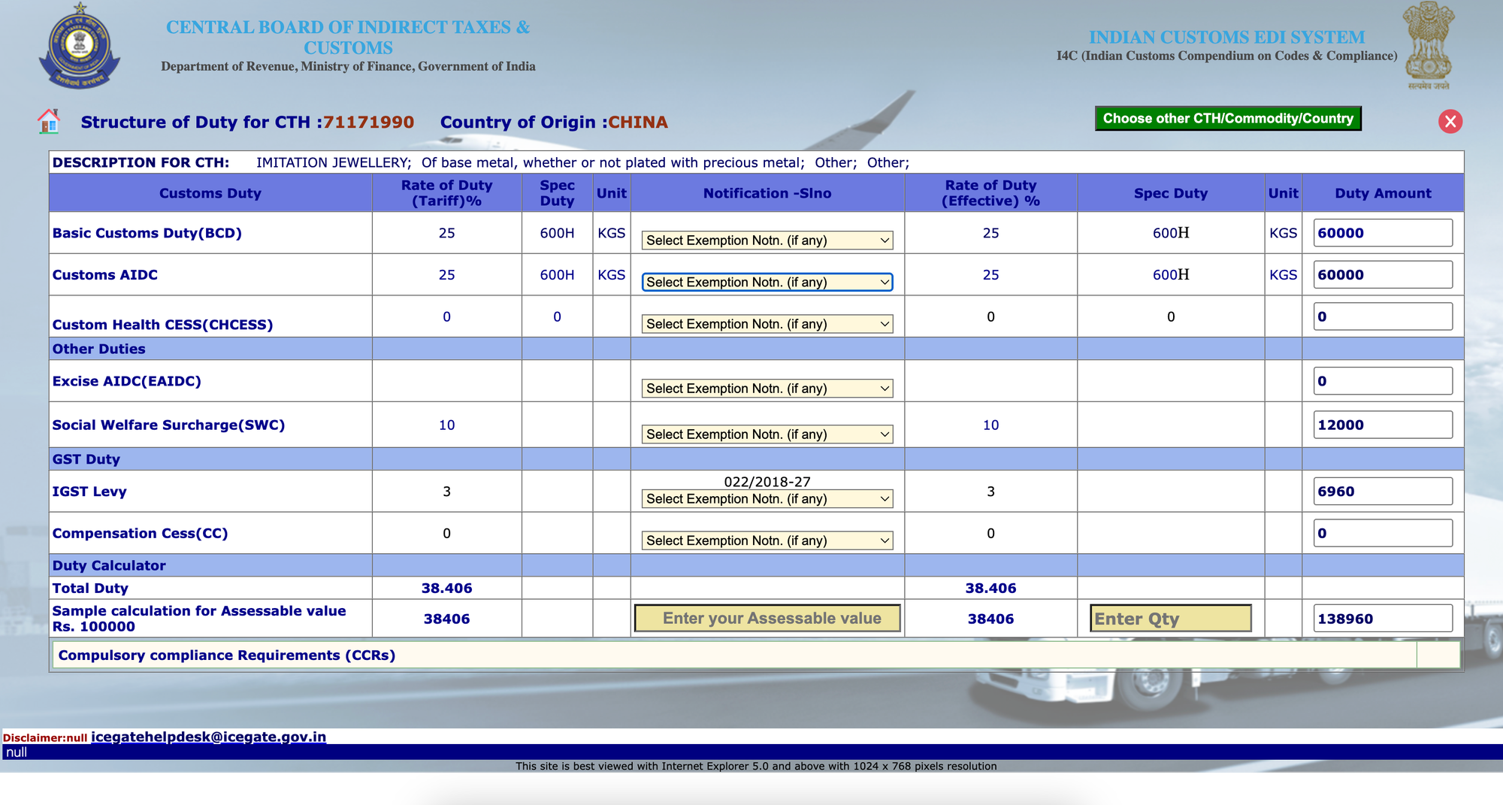1503x805 pixels.
Task: Click the home icon beside Structure of Duty
Action: pos(49,122)
